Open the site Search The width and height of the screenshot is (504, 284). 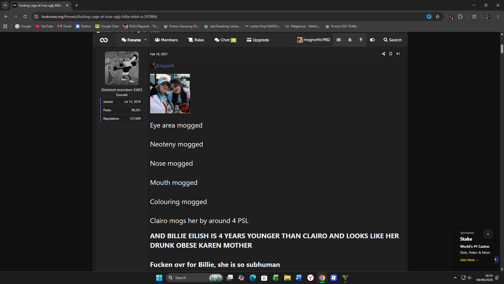[x=392, y=40]
